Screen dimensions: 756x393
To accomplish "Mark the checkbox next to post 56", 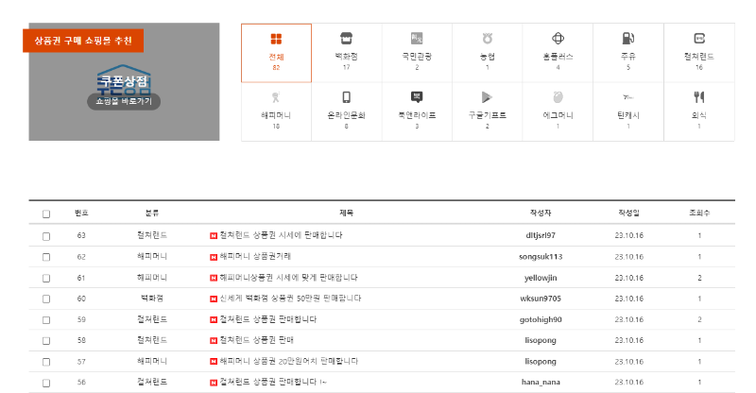I will click(46, 383).
